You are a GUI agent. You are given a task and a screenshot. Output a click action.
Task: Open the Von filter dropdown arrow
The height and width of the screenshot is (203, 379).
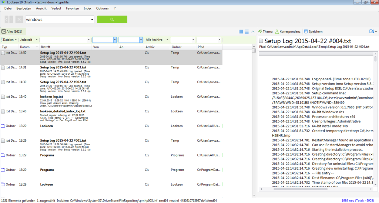pos(115,40)
